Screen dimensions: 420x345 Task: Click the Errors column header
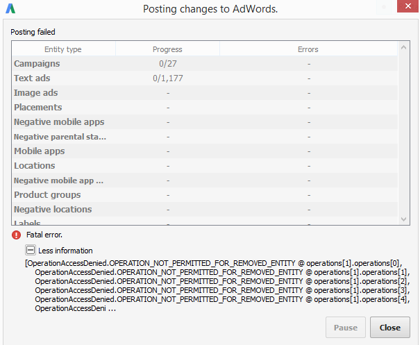[308, 49]
